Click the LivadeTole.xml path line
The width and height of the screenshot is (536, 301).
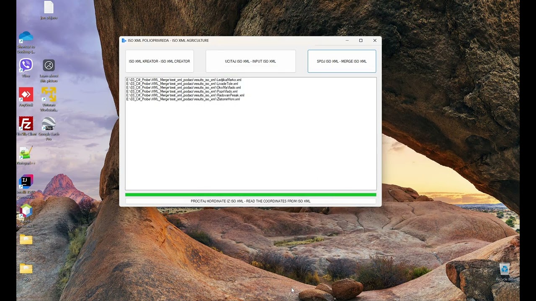click(182, 84)
